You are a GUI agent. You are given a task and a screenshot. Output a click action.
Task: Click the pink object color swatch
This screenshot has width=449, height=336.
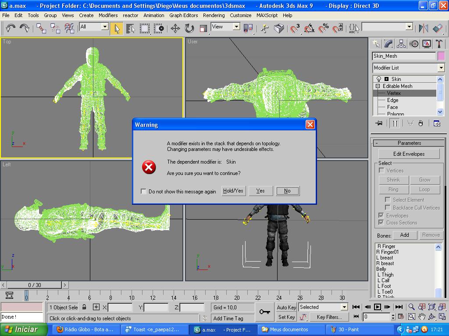tap(441, 56)
